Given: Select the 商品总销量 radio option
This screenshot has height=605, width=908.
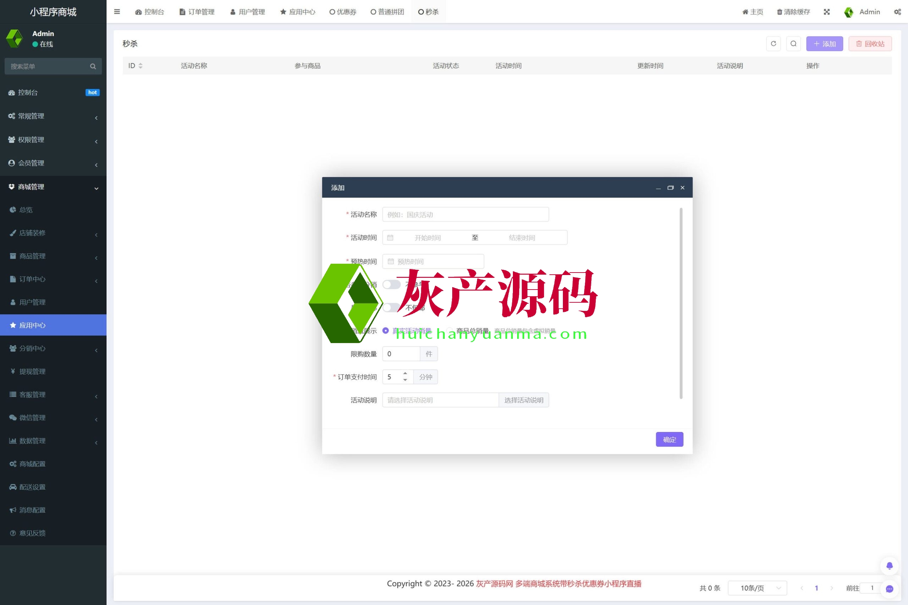Looking at the screenshot, I should tap(450, 331).
